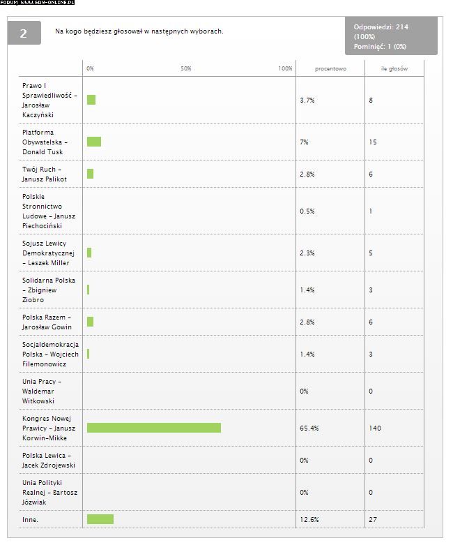Click the Kongres Nowej Prawicy green bar
Image resolution: width=453 pixels, height=545 pixels.
point(154,428)
